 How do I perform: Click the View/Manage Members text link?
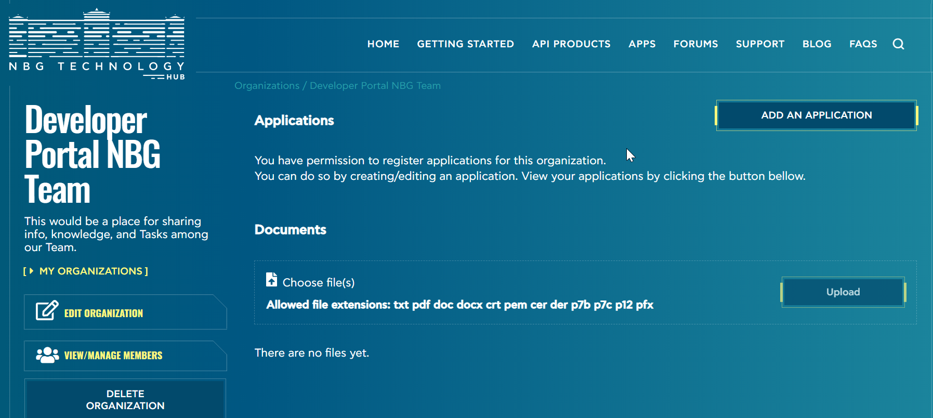point(113,356)
